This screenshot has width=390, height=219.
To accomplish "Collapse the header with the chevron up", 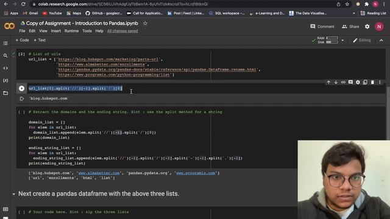I will pyautogui.click(x=381, y=40).
